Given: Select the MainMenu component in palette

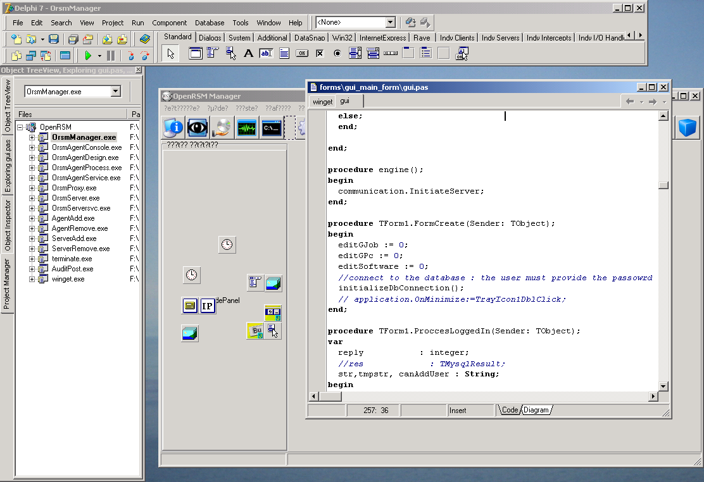Looking at the screenshot, I should (x=213, y=53).
